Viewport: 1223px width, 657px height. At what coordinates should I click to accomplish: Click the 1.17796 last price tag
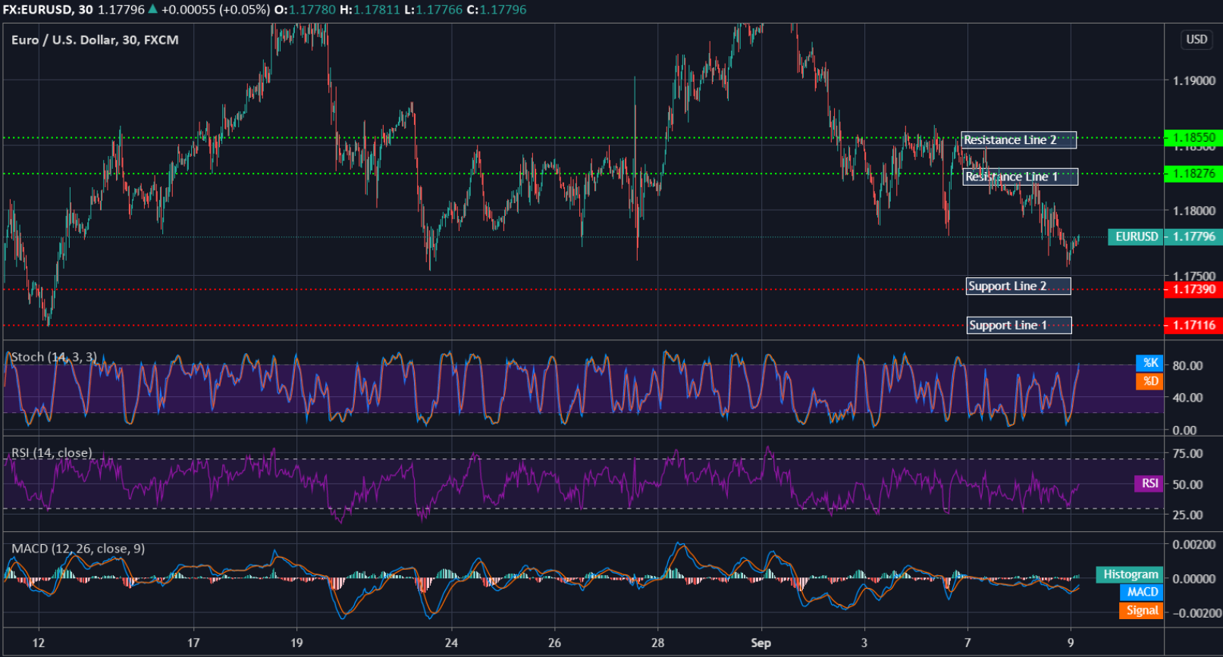tap(1193, 236)
